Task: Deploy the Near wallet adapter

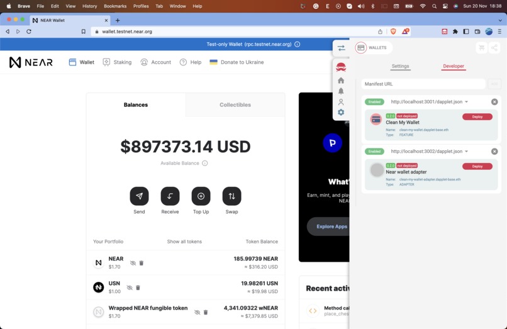Action: (477, 166)
